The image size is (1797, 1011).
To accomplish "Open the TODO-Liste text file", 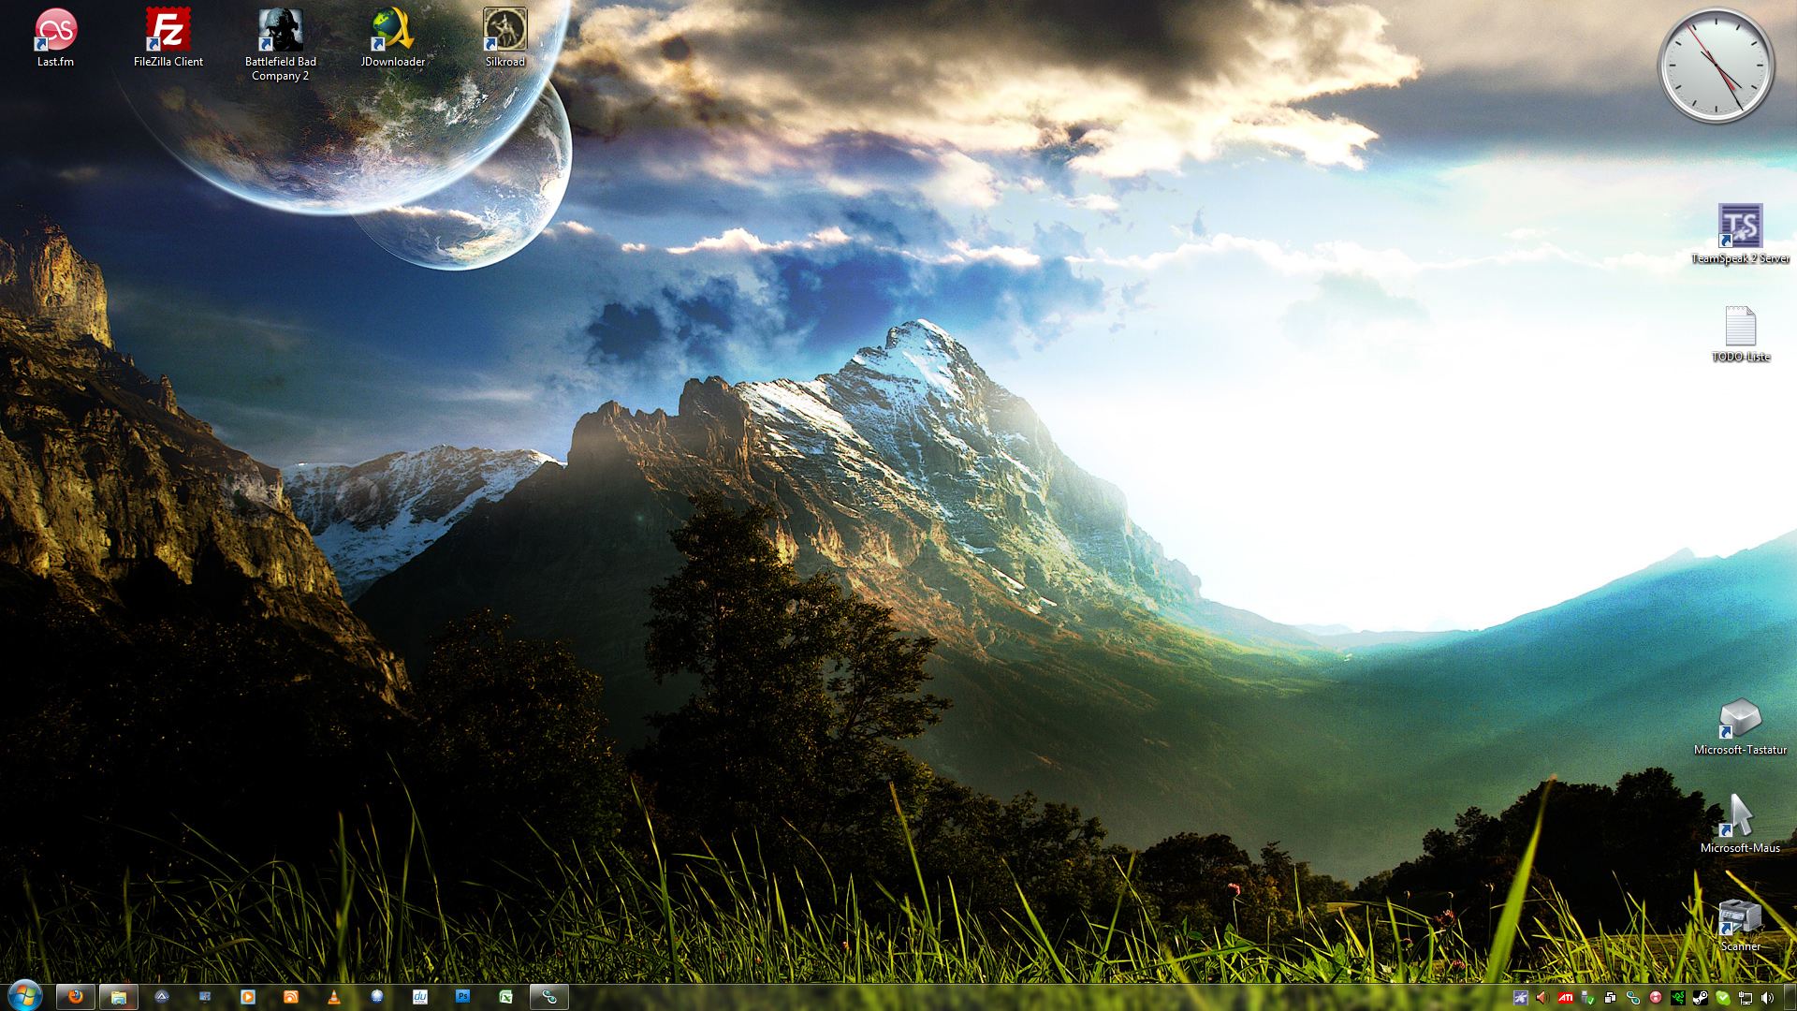I will point(1740,328).
